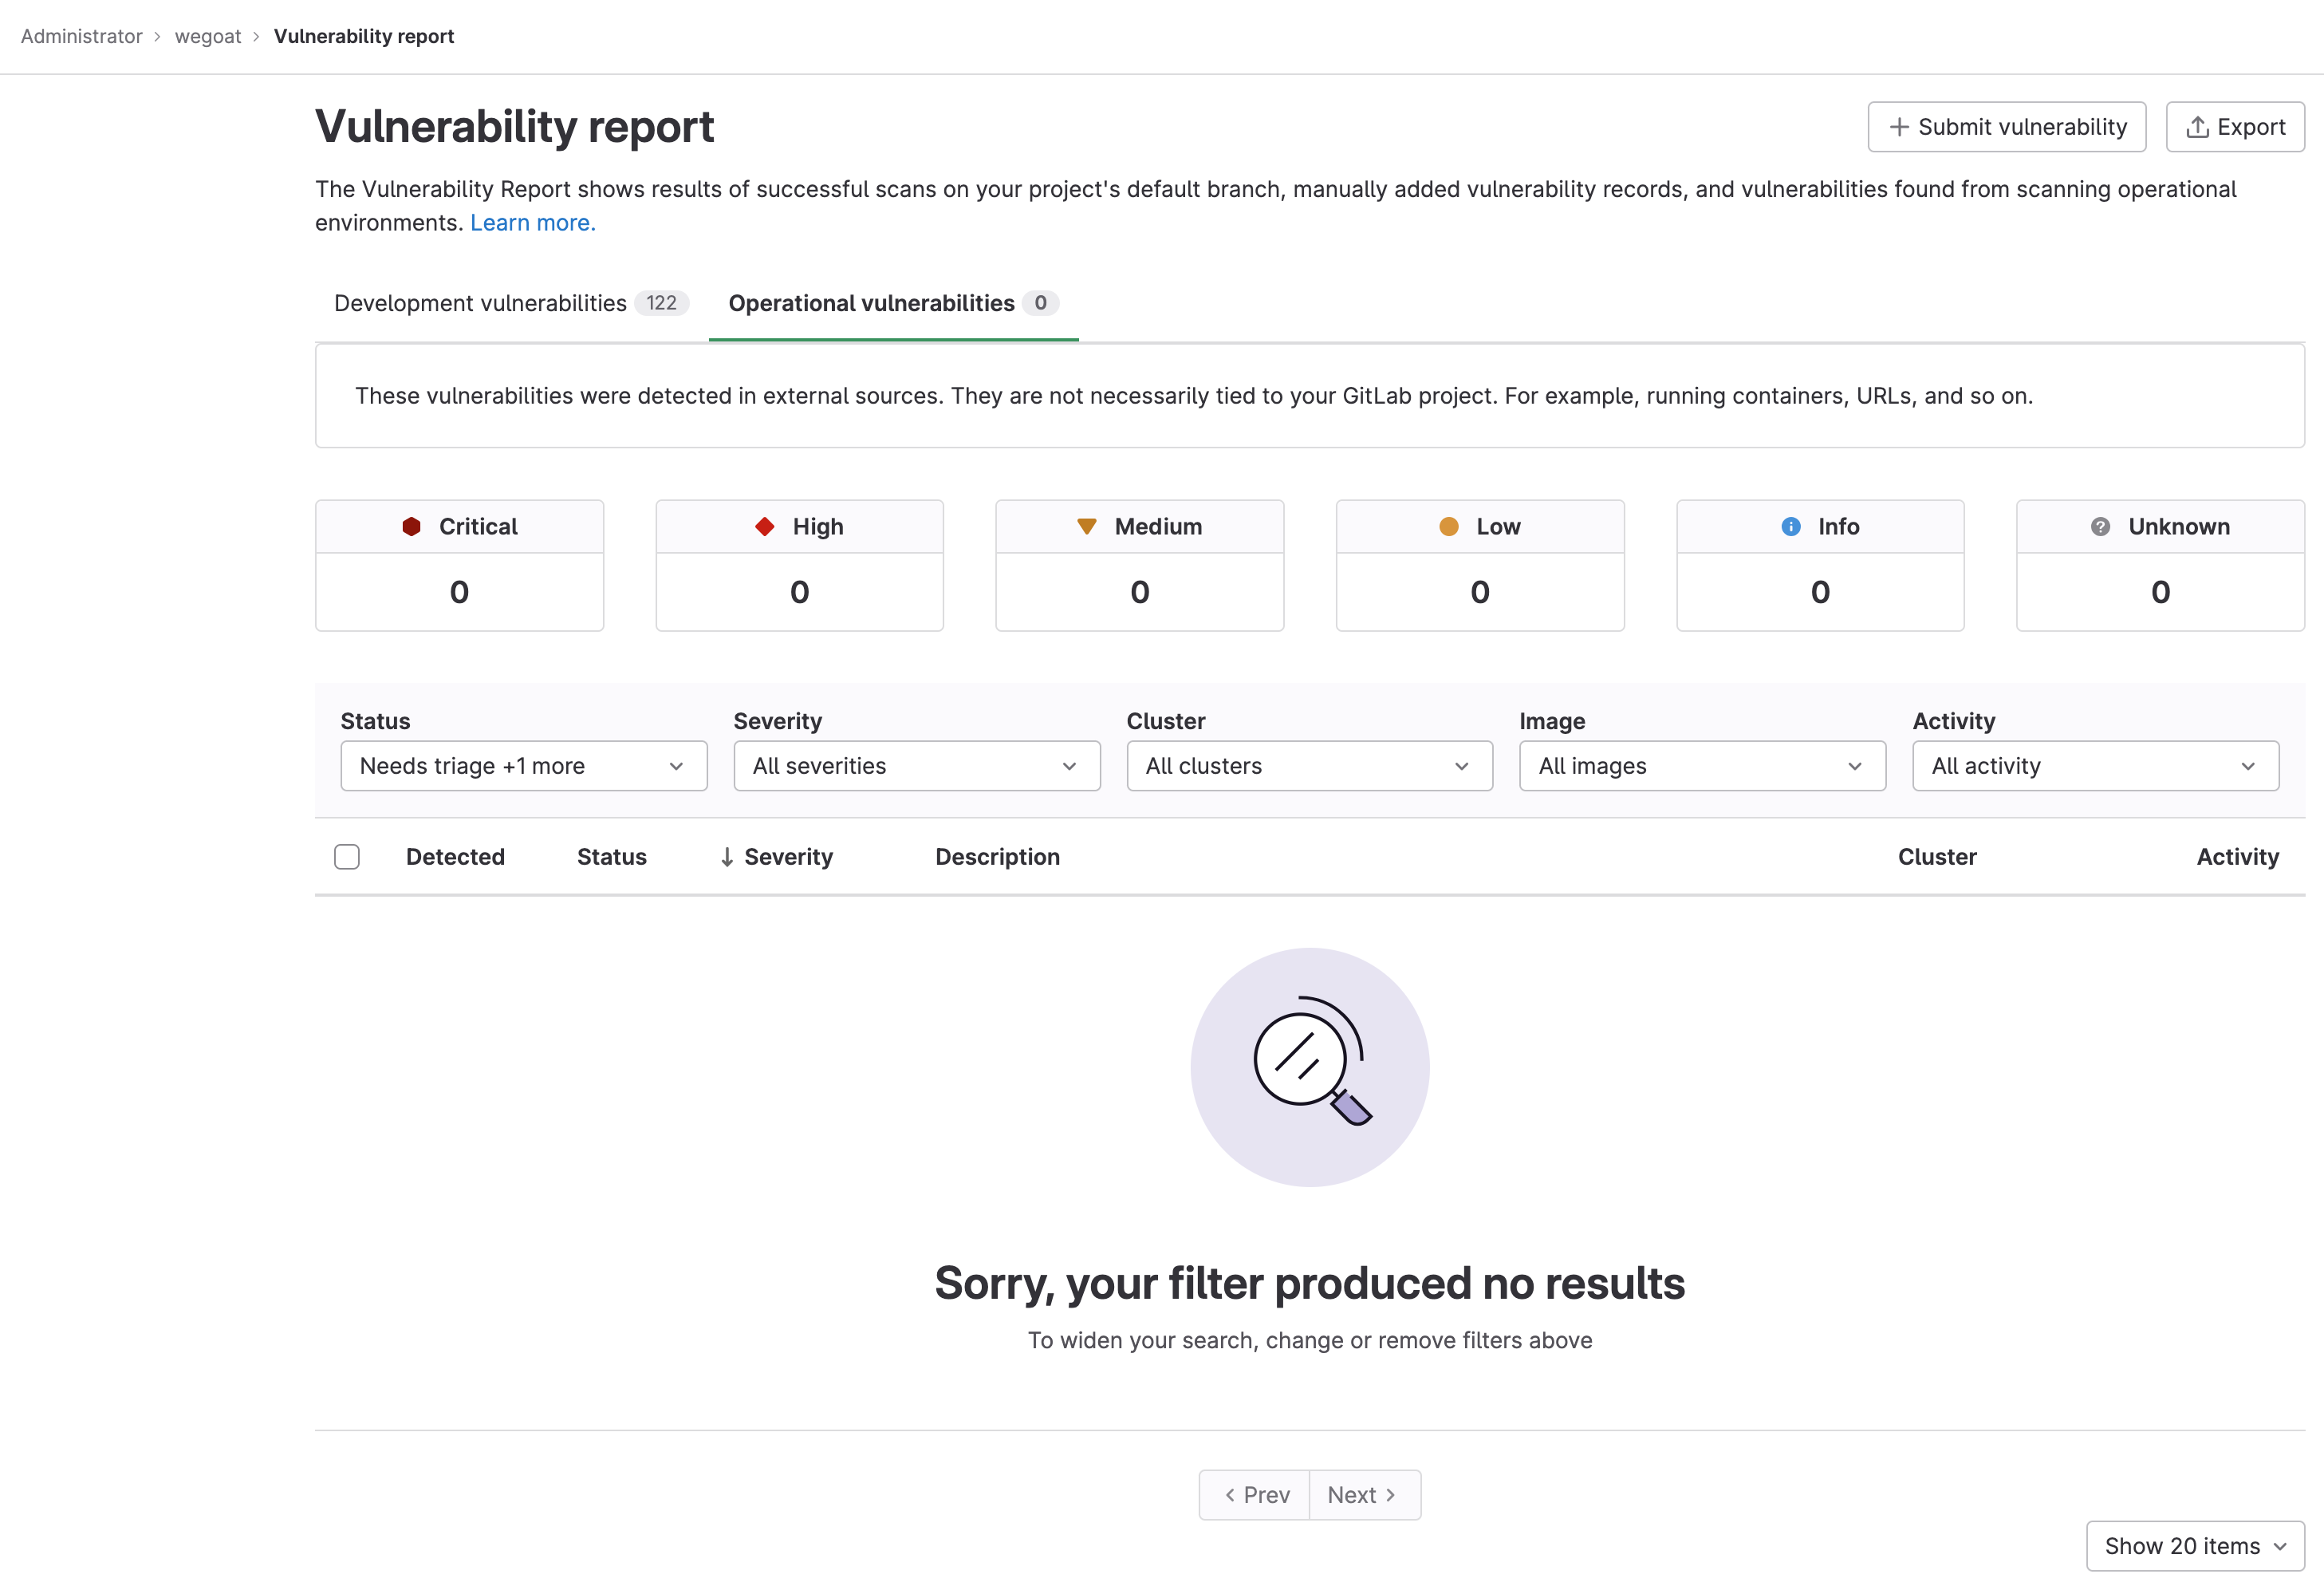2324x1578 pixels.
Task: Tick the select-all vulnerabilities checkbox
Action: pos(347,857)
